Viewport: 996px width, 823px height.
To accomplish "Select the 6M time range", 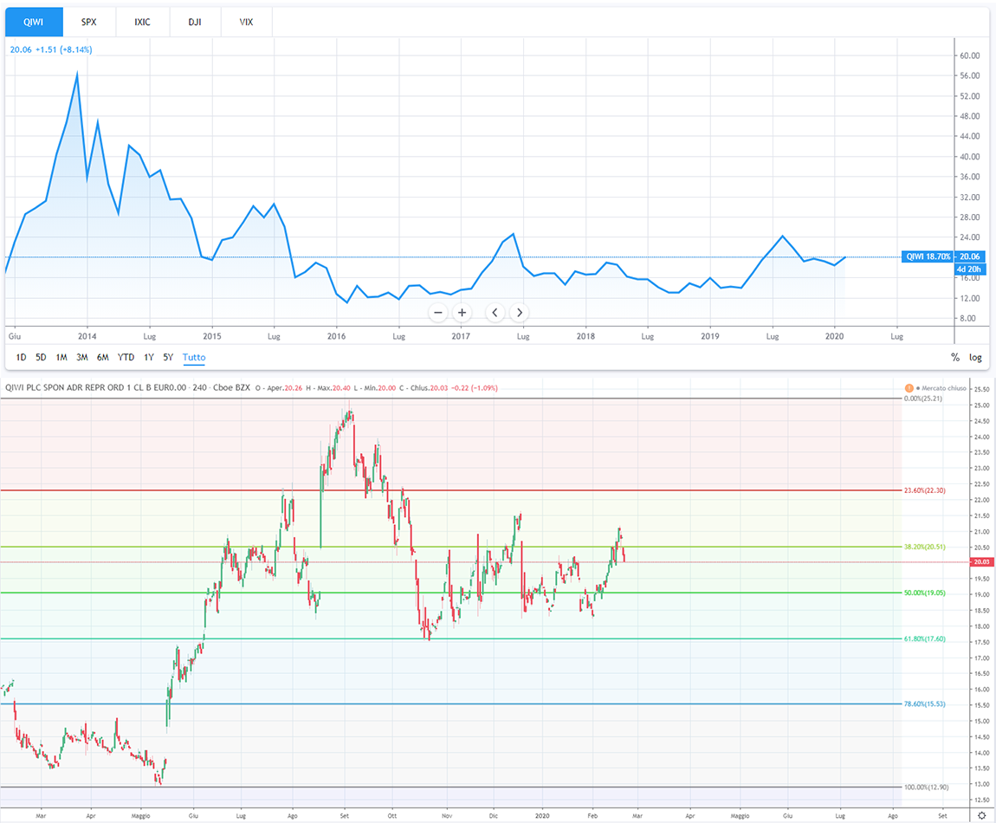I will [103, 357].
